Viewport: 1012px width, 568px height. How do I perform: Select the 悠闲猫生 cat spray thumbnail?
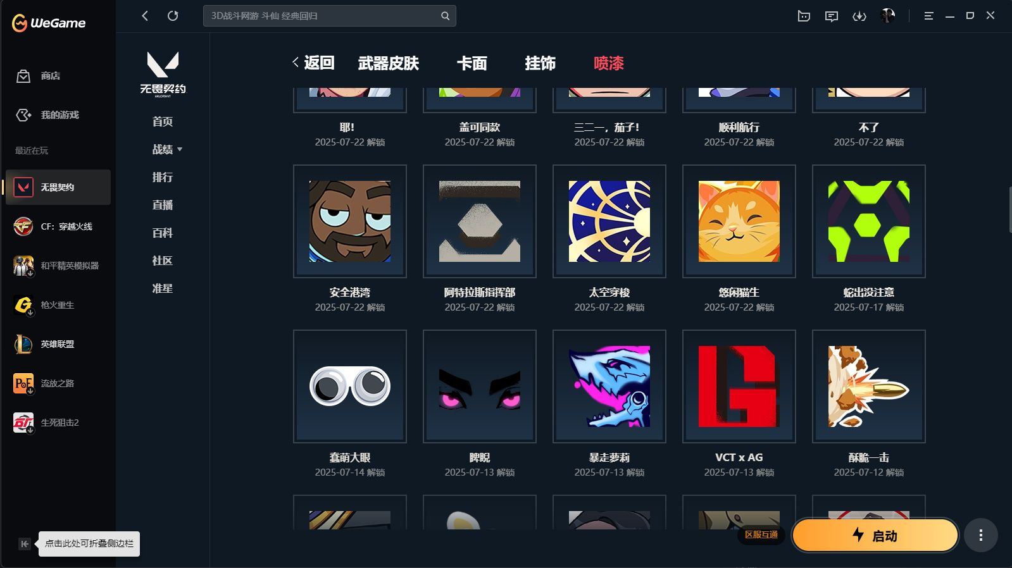click(x=739, y=221)
